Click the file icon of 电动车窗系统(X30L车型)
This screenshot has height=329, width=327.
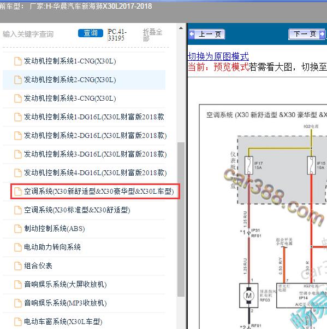18,322
